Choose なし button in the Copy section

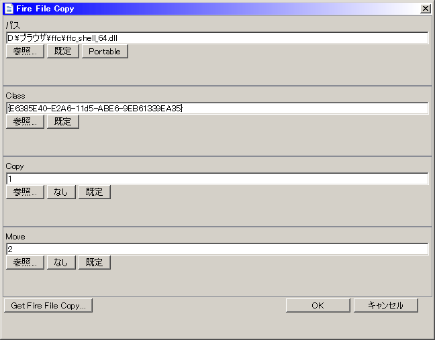(61, 192)
